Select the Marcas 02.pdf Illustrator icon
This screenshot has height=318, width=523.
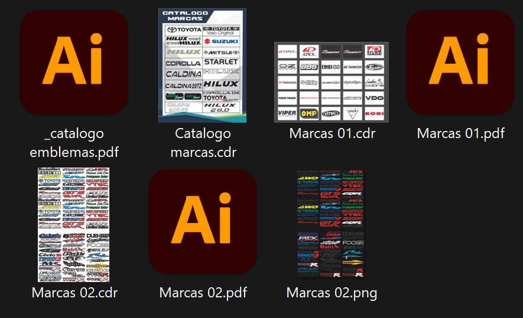click(x=203, y=222)
